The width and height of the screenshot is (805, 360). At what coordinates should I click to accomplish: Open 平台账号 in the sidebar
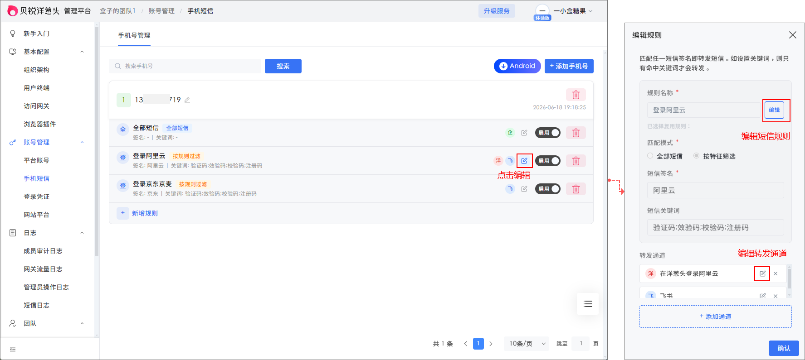(x=37, y=160)
